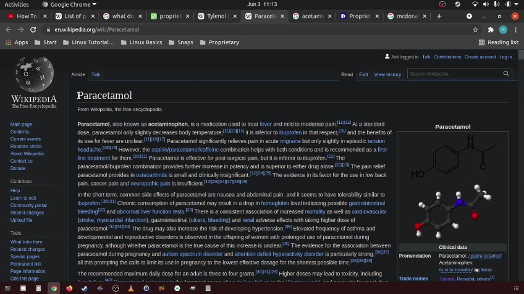524x294 pixels.
Task: Open the Activities overview
Action: (x=16, y=4)
